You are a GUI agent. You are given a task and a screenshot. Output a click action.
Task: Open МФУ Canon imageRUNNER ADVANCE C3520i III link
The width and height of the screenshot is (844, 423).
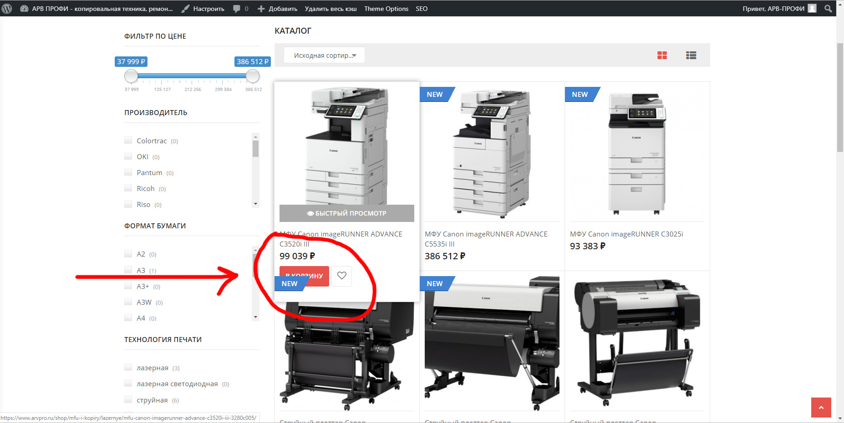tap(341, 239)
